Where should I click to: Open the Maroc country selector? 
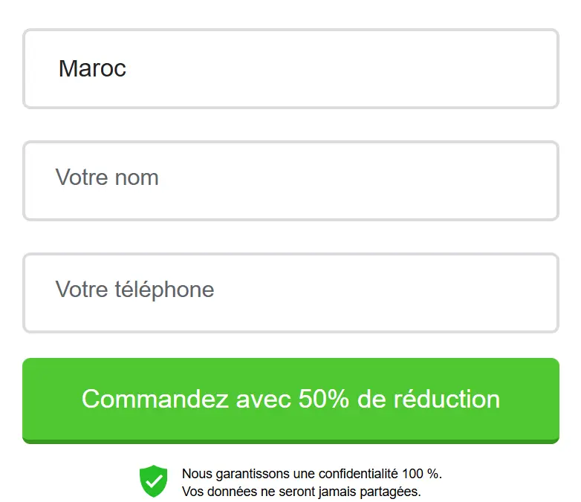(x=290, y=69)
